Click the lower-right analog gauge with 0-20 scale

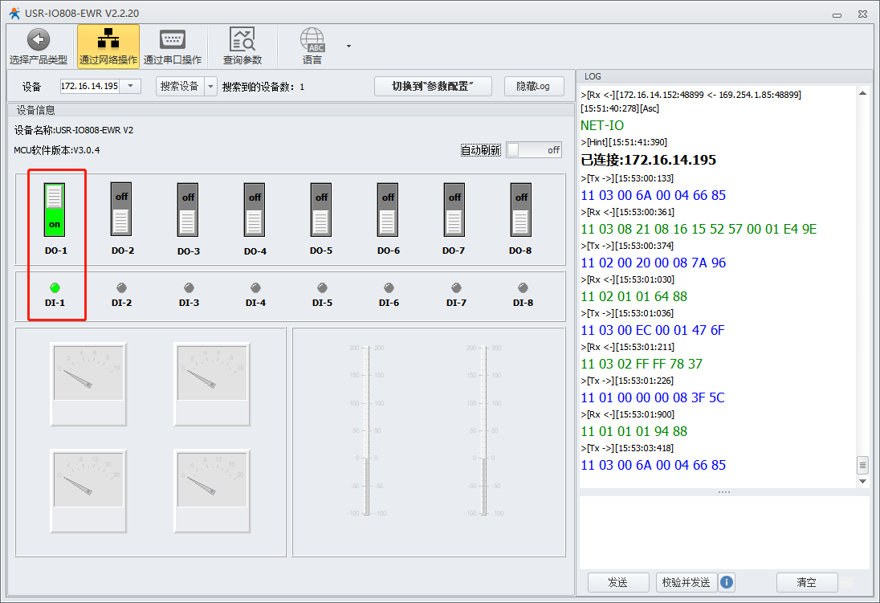[212, 491]
